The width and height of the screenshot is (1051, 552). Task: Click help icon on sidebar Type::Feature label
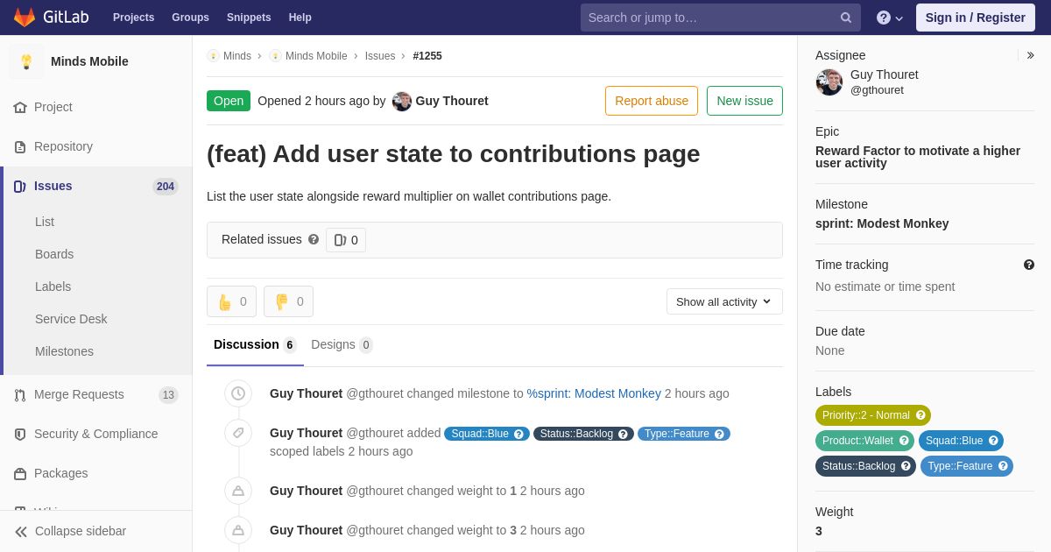(1003, 466)
